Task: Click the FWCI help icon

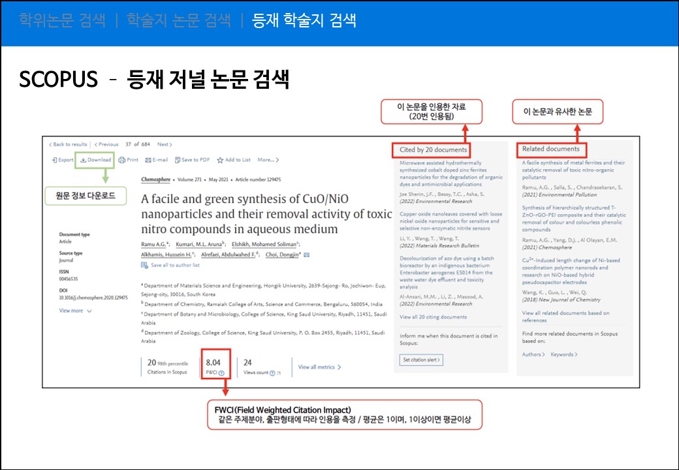Action: 221,373
